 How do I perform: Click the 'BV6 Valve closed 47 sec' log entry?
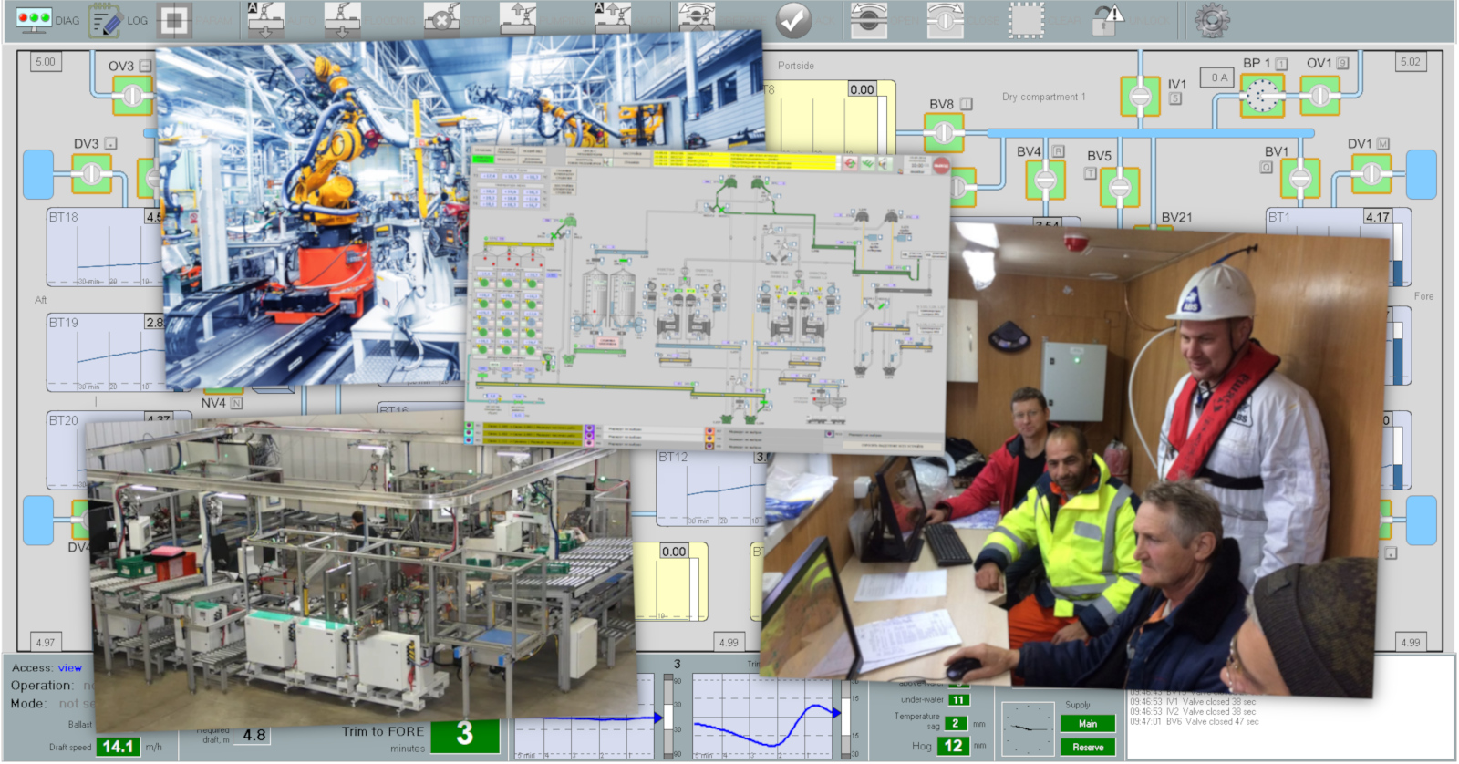pos(1194,721)
